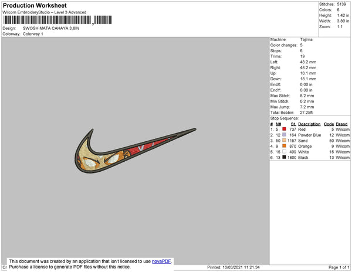Click stitch count '1800' in Black row
Viewport: 352px width, 272px height.
pyautogui.click(x=292, y=158)
